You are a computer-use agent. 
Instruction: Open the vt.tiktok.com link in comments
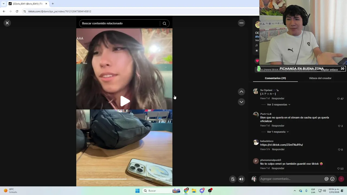tap(281, 145)
